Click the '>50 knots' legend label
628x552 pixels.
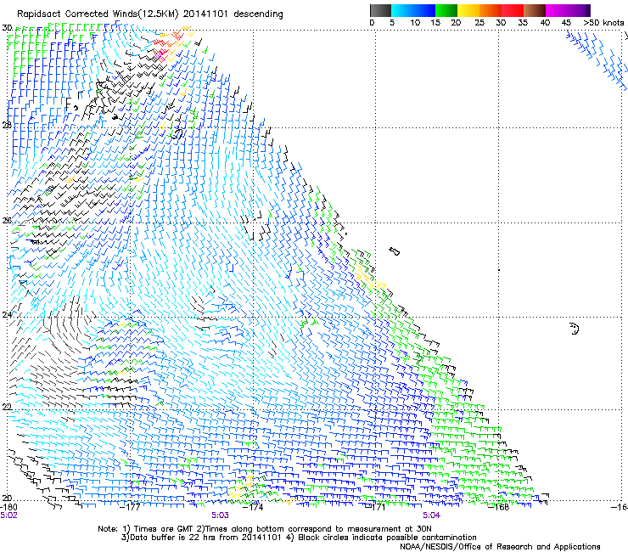click(x=603, y=23)
